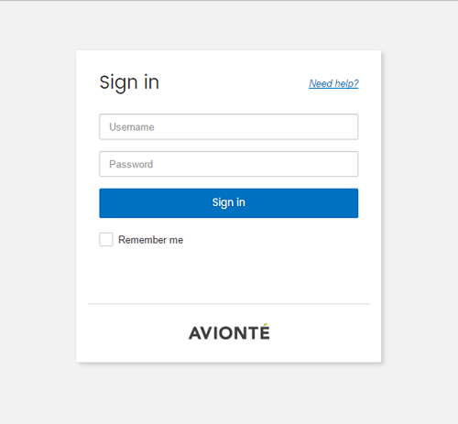The width and height of the screenshot is (458, 424).
Task: Get assistance via Need help? hyperlink
Action: tap(333, 83)
